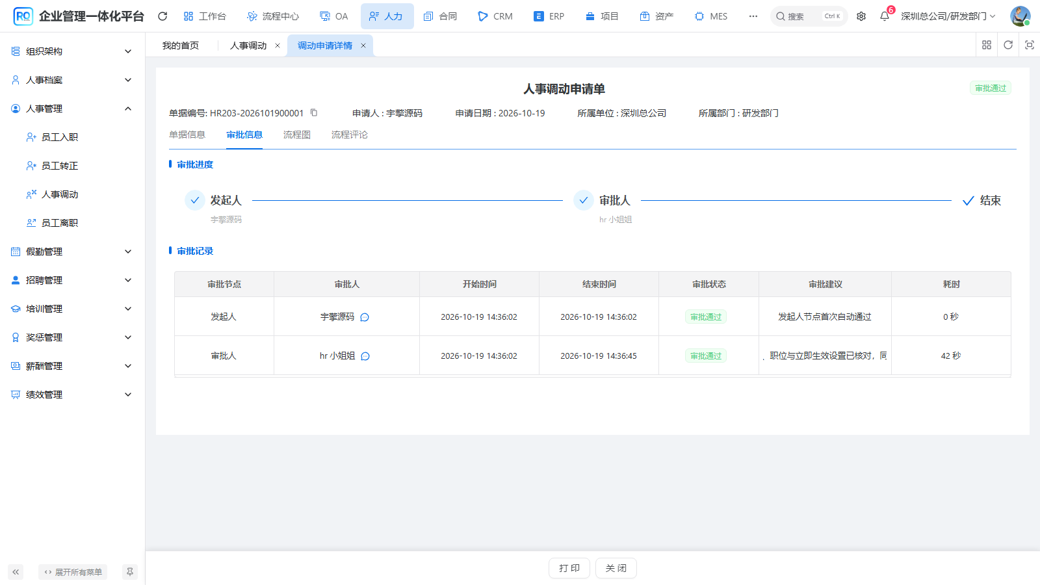This screenshot has height=585, width=1040.
Task: Expand the 招聘管理 sidebar menu
Action: click(72, 280)
